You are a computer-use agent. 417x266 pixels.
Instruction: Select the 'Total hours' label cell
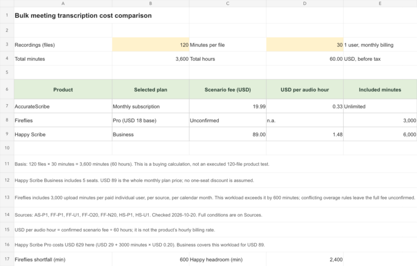click(x=228, y=59)
